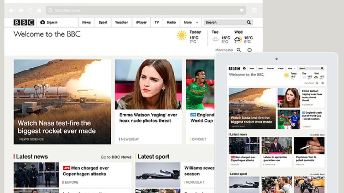Viewport: 344px width, 193px height.
Task: Click the browser forward arrow
Action: [21, 11]
